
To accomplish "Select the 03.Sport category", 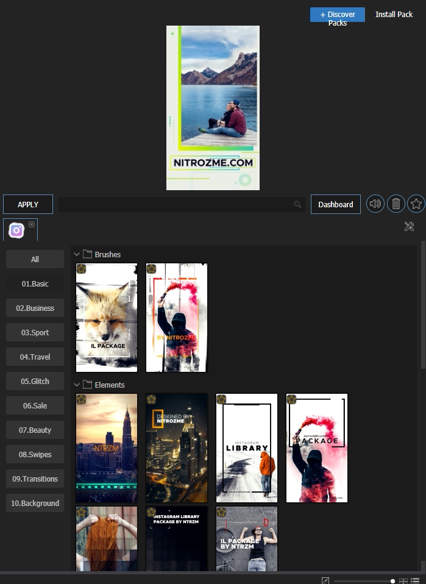I will [x=35, y=332].
